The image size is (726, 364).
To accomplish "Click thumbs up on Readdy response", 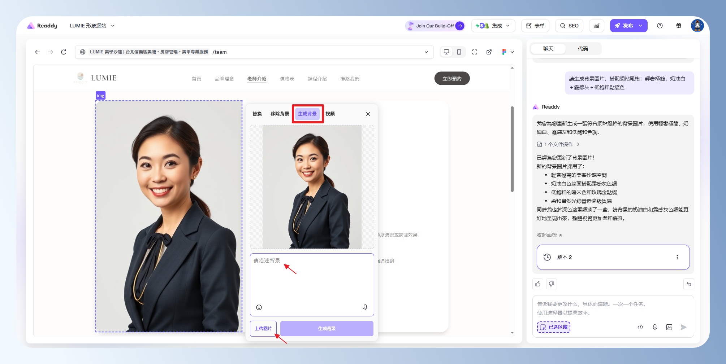I will (538, 284).
